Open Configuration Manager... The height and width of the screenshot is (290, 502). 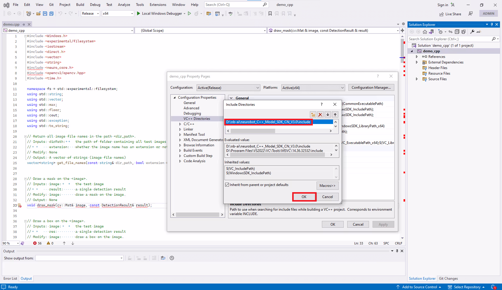point(371,88)
